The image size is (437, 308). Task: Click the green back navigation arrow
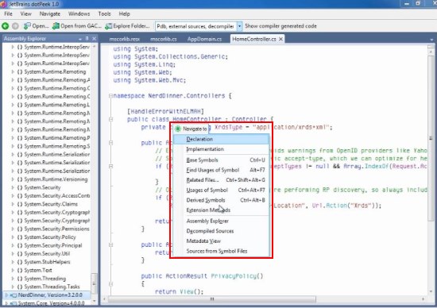pyautogui.click(x=6, y=26)
